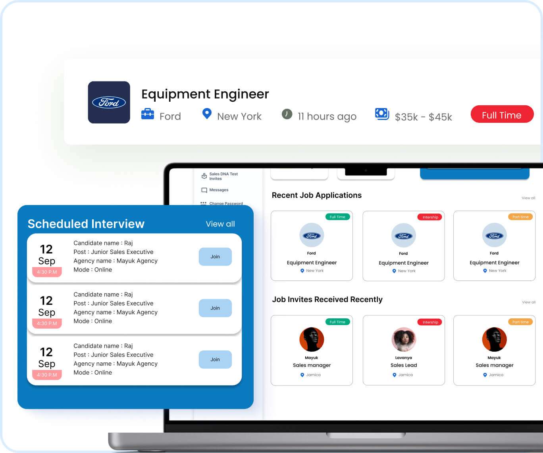The height and width of the screenshot is (453, 543).
Task: Click the green Full Time badge on Ford card
Action: 337,217
